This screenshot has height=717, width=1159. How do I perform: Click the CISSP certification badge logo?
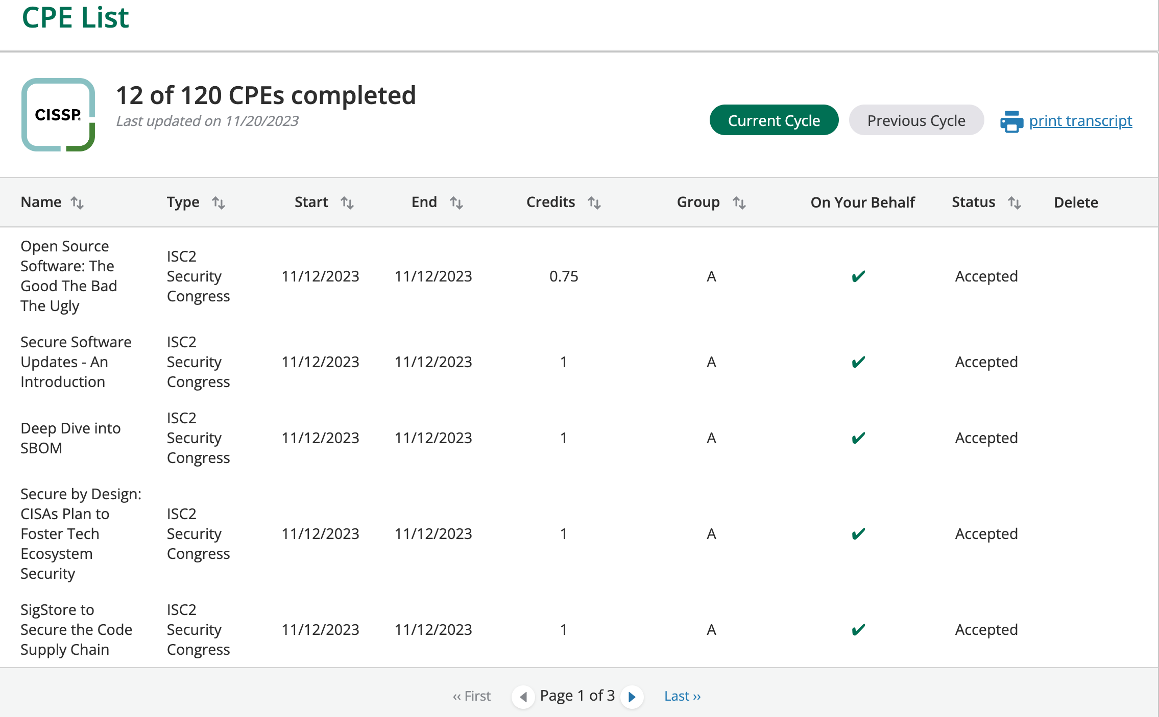click(x=58, y=115)
